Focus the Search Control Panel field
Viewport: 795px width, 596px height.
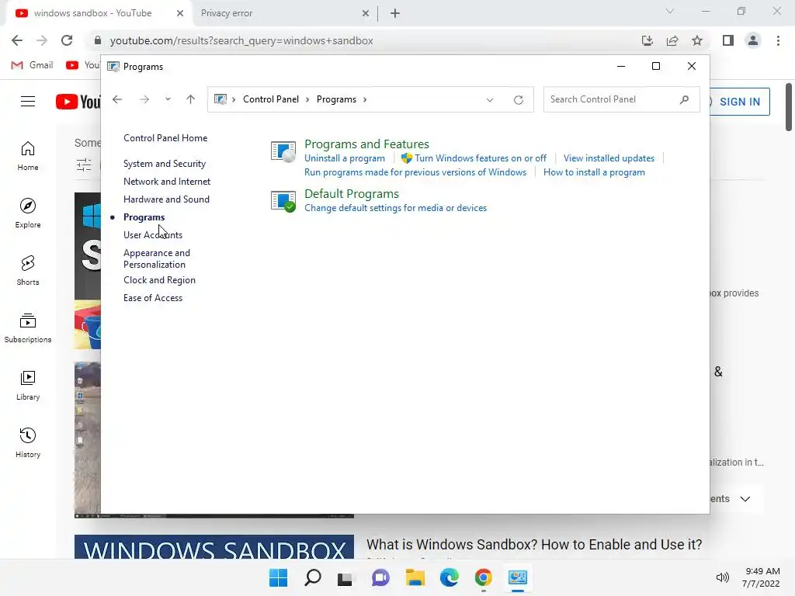coord(622,99)
